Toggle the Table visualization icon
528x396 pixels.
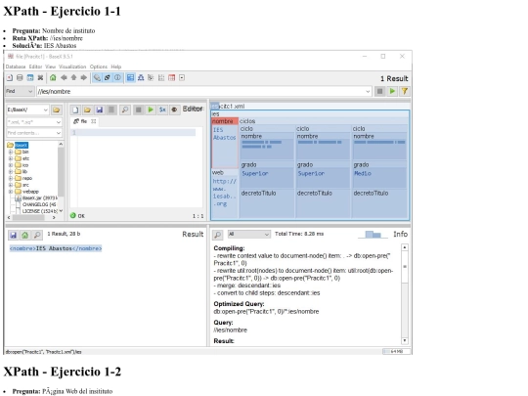pos(172,78)
